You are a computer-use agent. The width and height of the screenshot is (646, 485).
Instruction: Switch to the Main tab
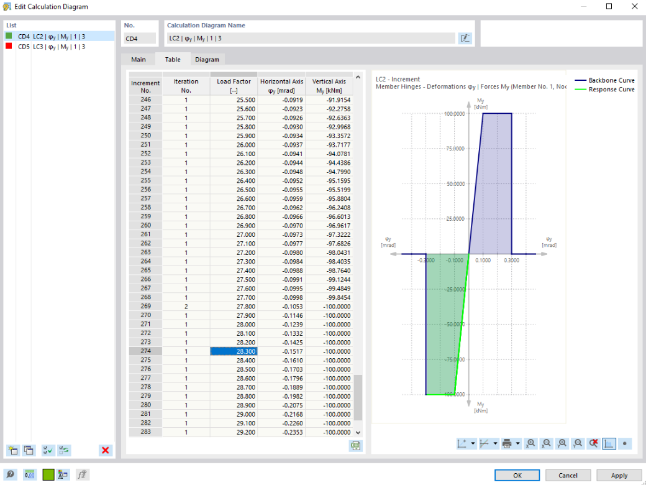(x=139, y=60)
